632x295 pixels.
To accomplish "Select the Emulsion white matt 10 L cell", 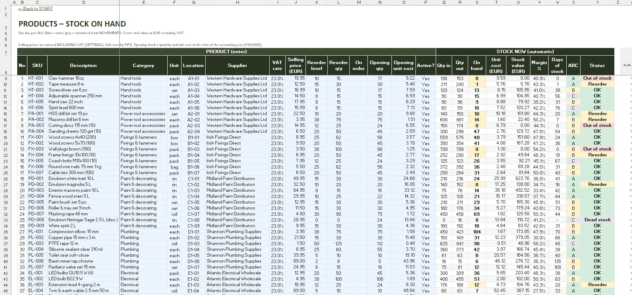I will pyautogui.click(x=83, y=179).
